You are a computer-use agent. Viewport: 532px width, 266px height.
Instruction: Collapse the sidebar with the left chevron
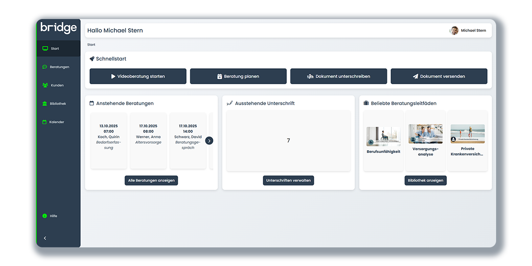click(x=45, y=238)
